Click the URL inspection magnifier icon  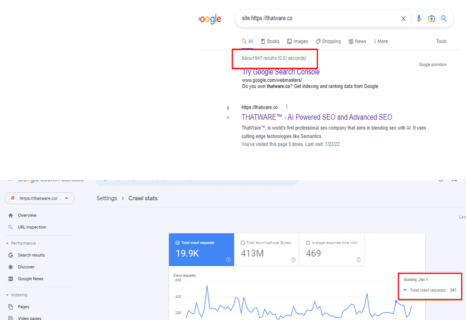point(11,227)
